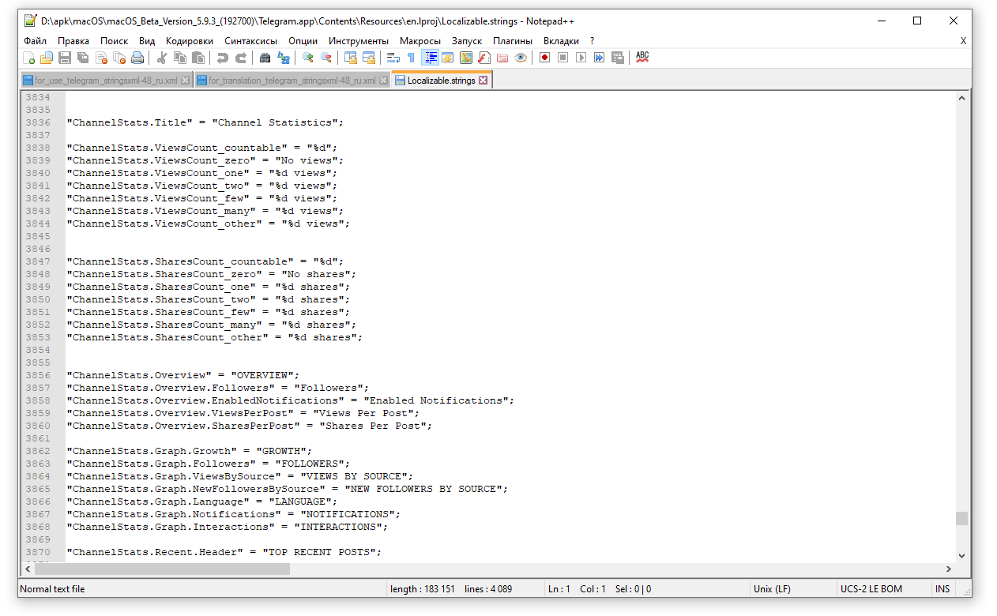
Task: Redo action arrow icon
Action: pos(241,58)
